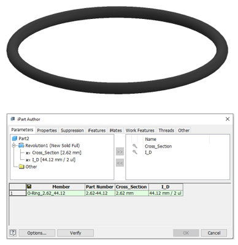Click the Other folder icon in tree
This screenshot has height=245, width=238.
pyautogui.click(x=21, y=167)
